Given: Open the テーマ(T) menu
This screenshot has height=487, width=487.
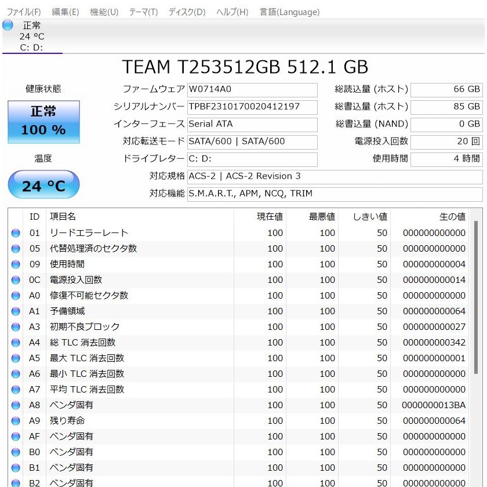Looking at the screenshot, I should click(144, 12).
